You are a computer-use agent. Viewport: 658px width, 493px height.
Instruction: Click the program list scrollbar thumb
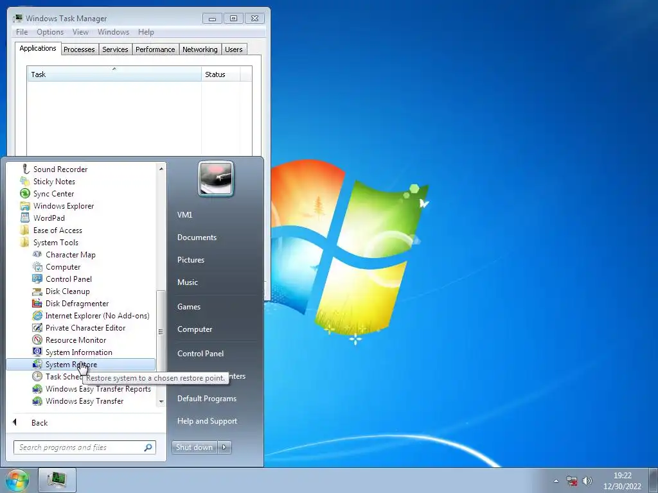[161, 331]
